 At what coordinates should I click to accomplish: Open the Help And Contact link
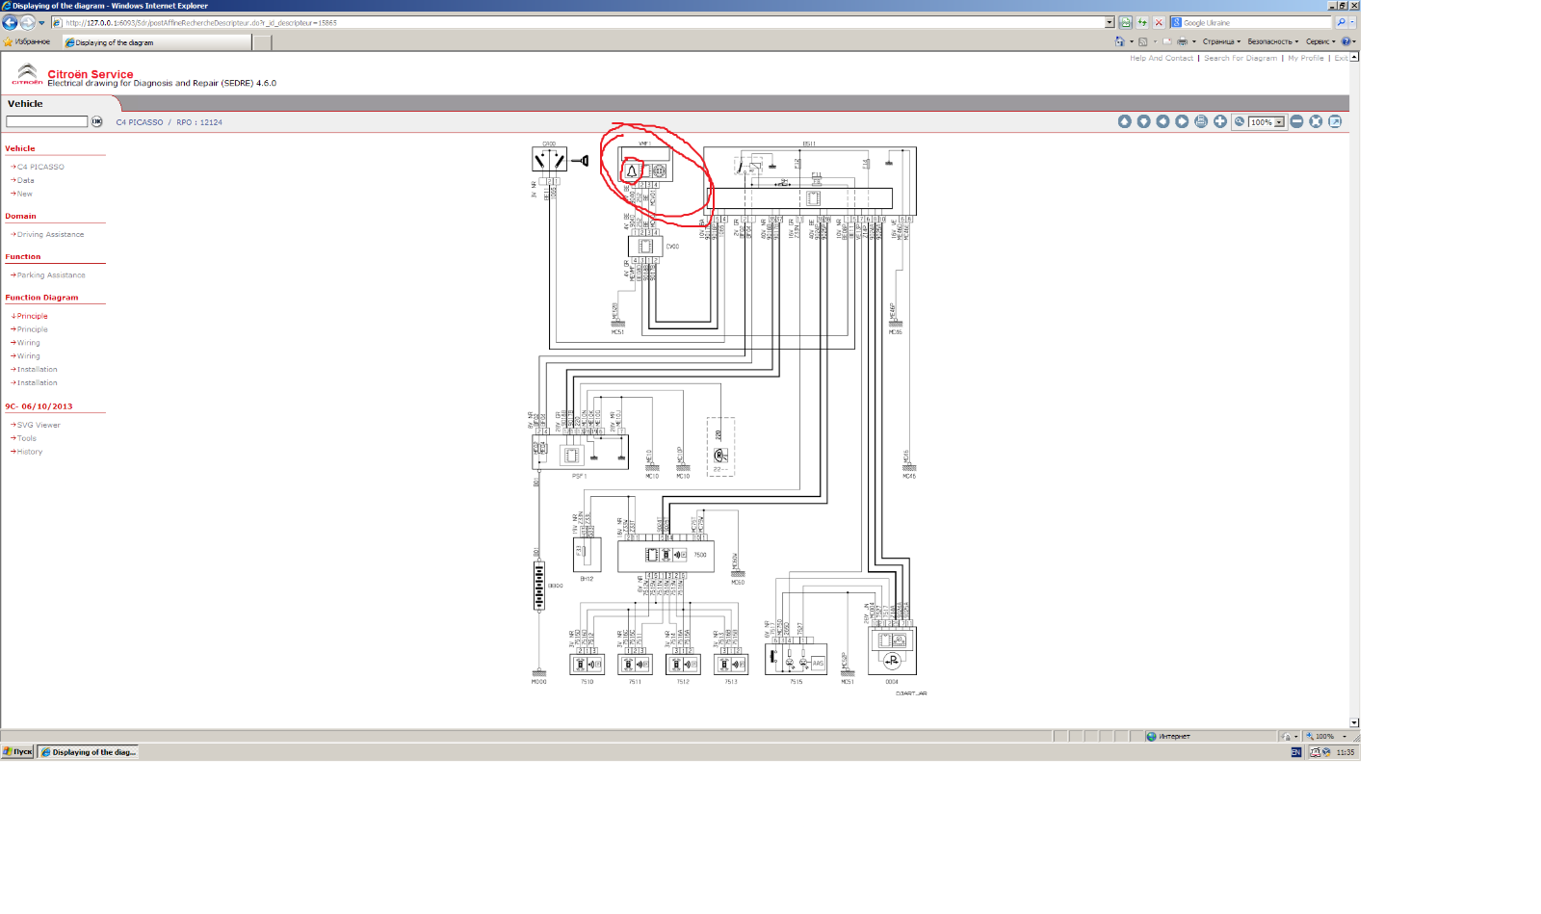click(x=1162, y=58)
